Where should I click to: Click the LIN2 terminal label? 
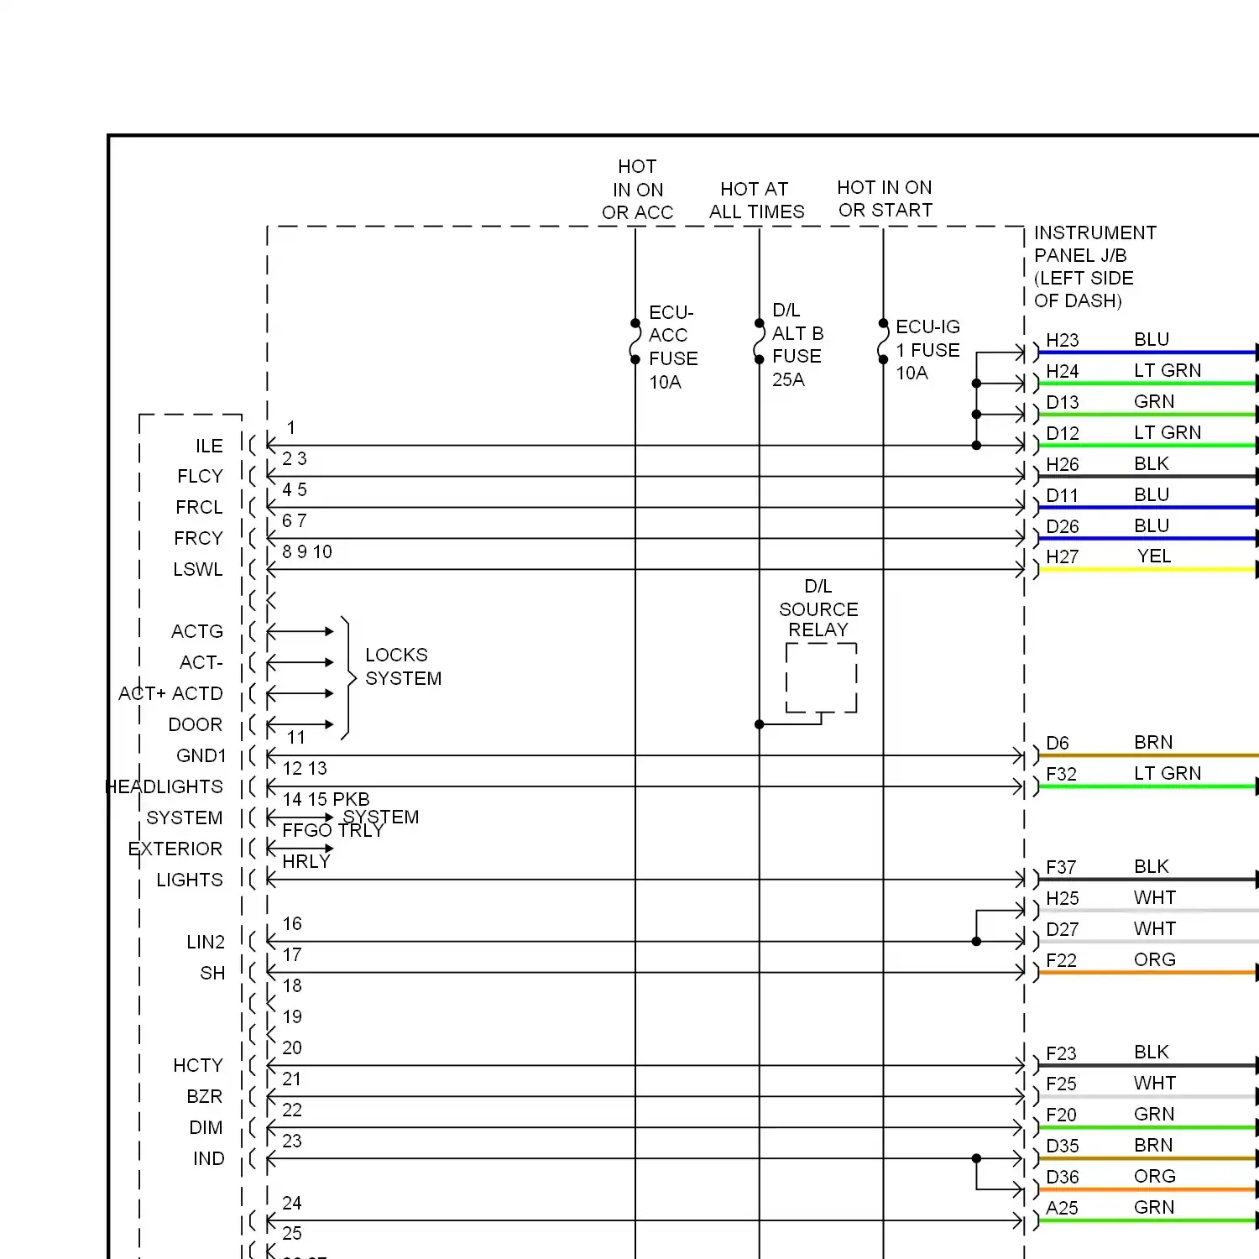(x=206, y=942)
